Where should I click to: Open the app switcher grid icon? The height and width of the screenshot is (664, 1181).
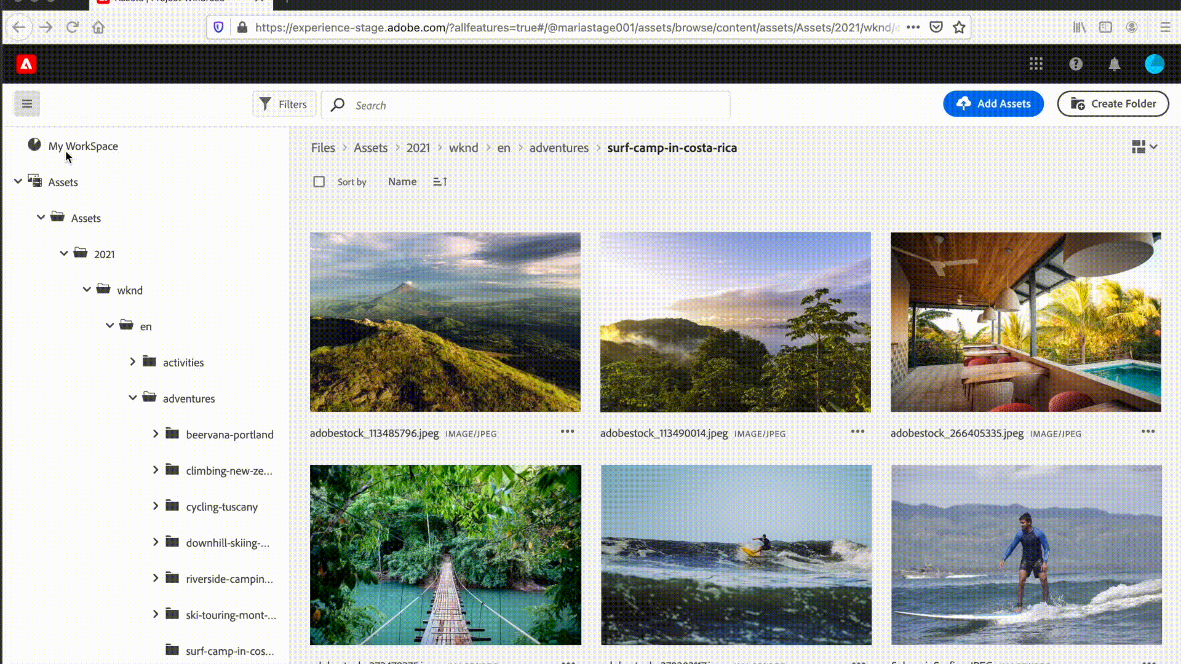click(1036, 64)
